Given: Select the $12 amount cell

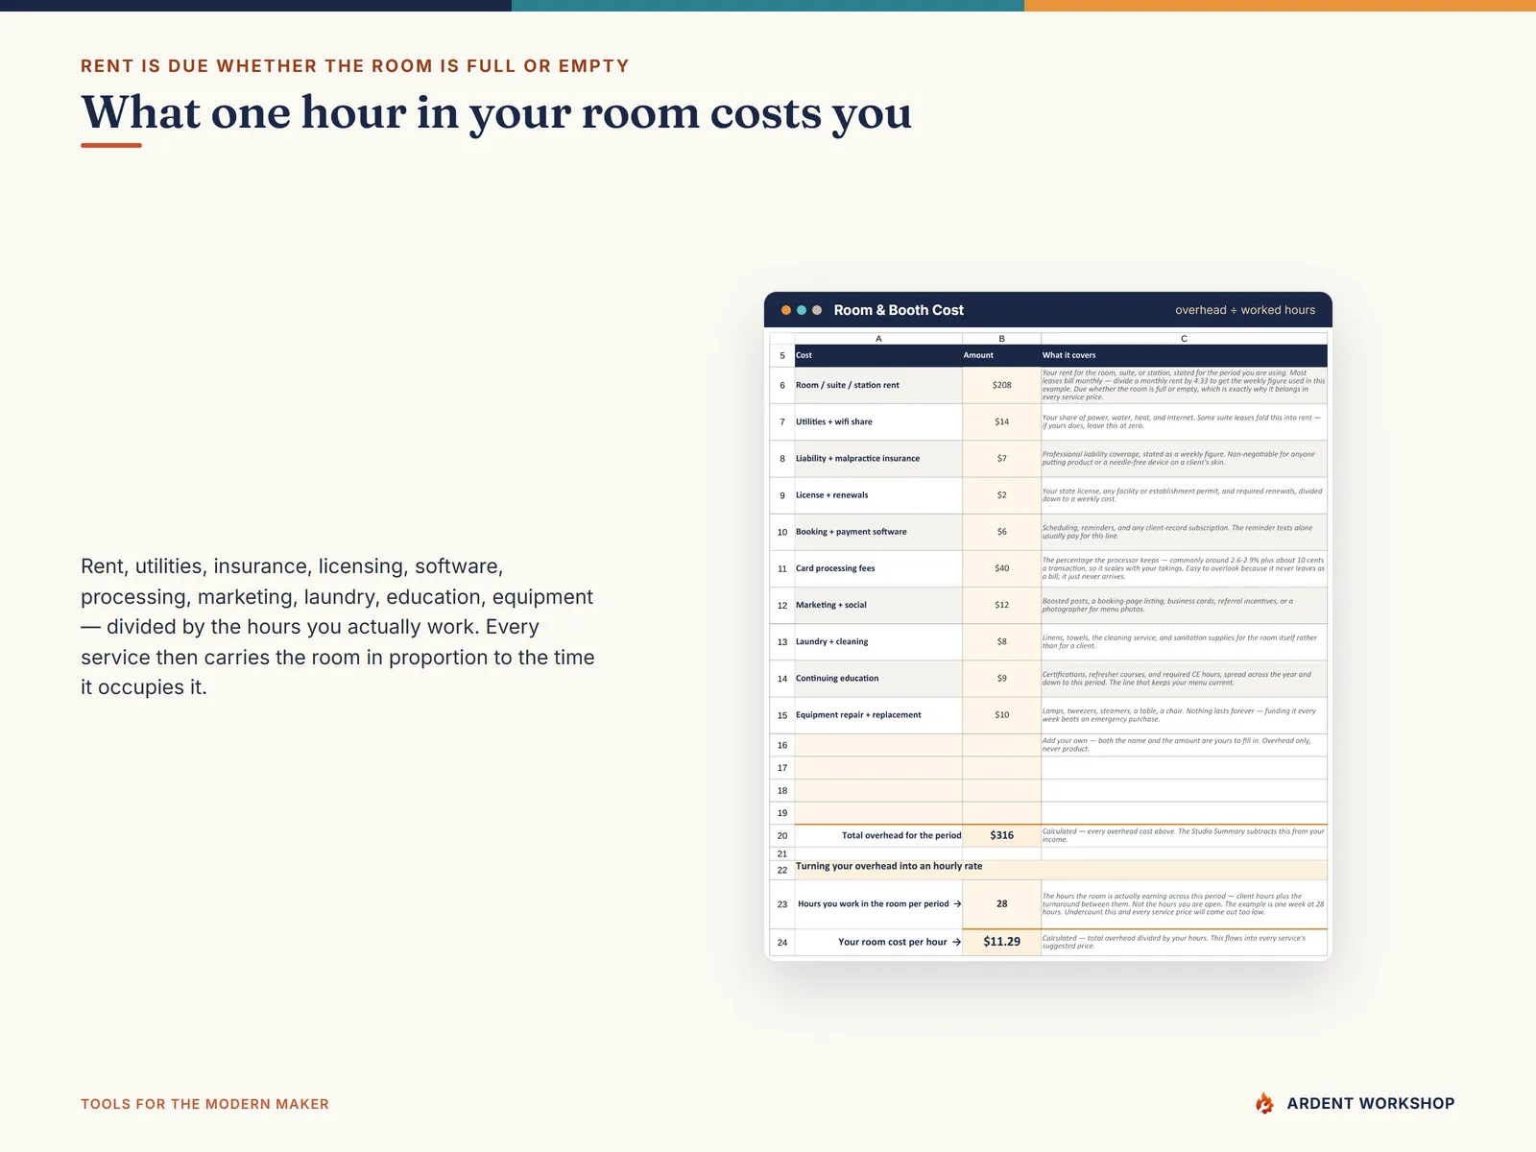Looking at the screenshot, I should pyautogui.click(x=1001, y=606).
